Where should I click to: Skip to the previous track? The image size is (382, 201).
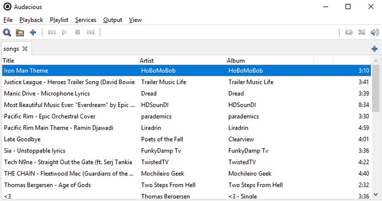[52, 32]
